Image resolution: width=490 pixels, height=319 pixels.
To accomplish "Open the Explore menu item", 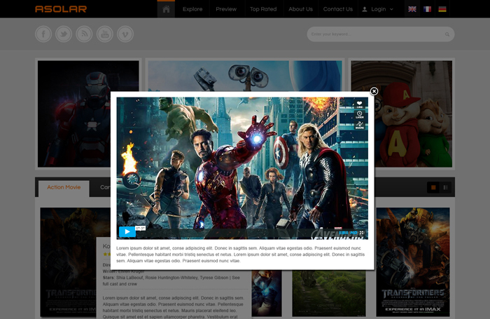I will click(x=192, y=9).
